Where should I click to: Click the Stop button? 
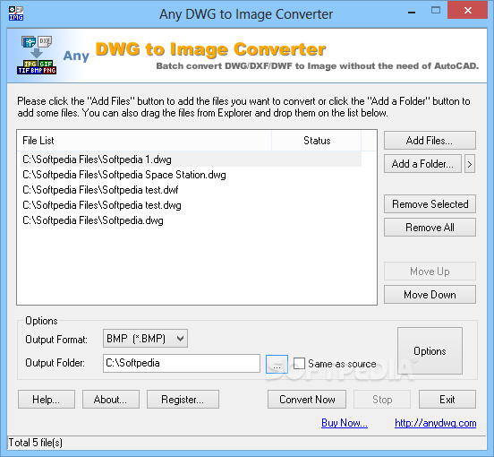[382, 400]
